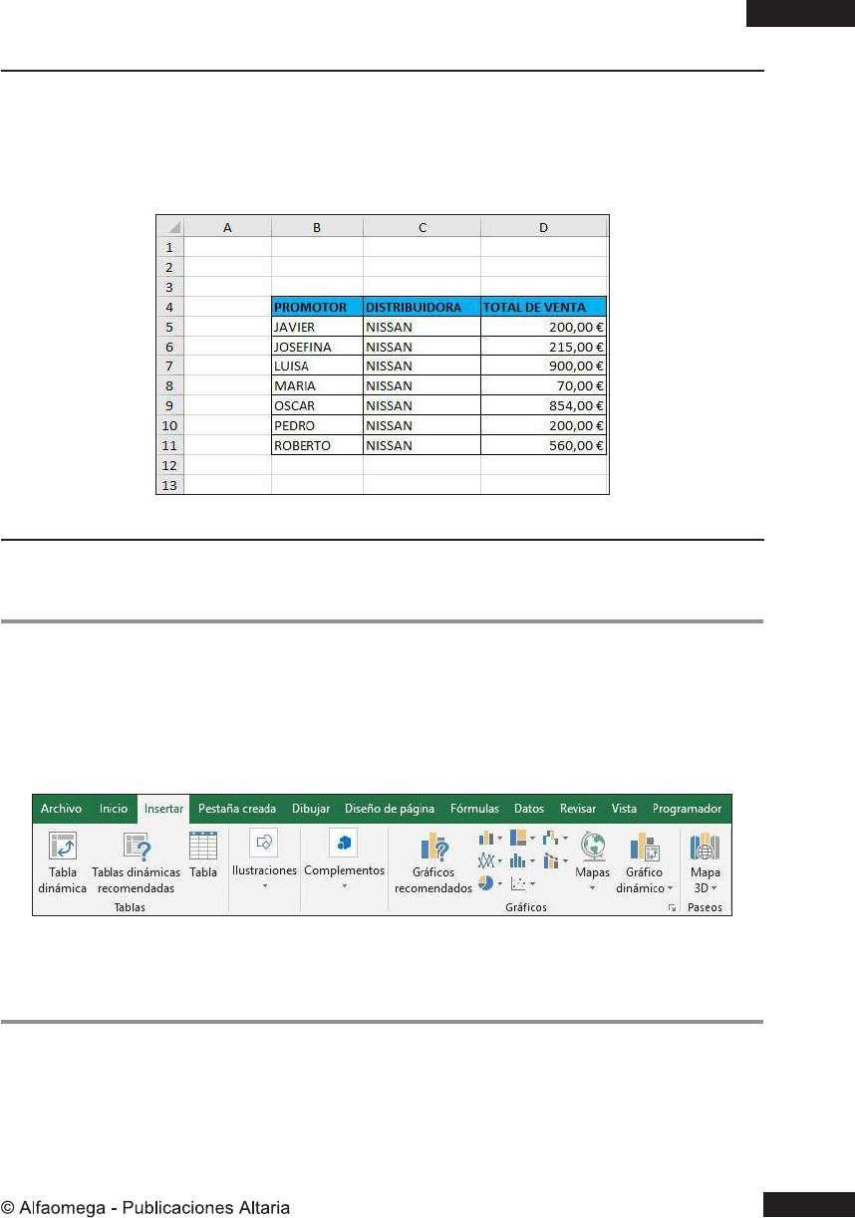Select column D header
The image size is (855, 1218).
pyautogui.click(x=544, y=227)
